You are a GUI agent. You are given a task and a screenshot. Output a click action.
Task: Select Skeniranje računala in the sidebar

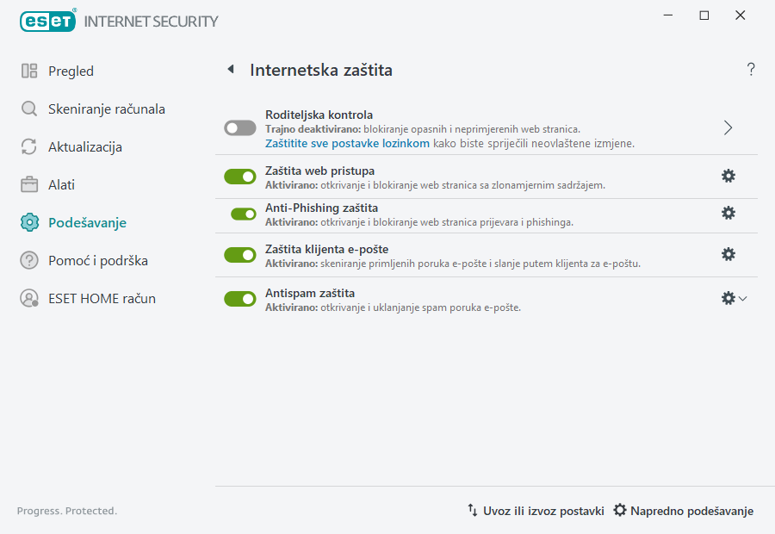93,109
